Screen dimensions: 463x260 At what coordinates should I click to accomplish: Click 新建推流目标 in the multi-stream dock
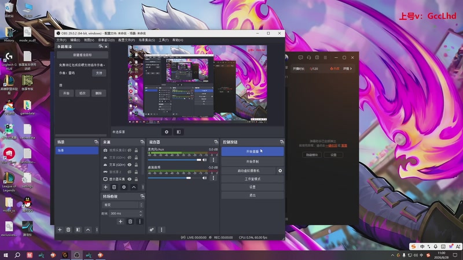click(x=82, y=55)
